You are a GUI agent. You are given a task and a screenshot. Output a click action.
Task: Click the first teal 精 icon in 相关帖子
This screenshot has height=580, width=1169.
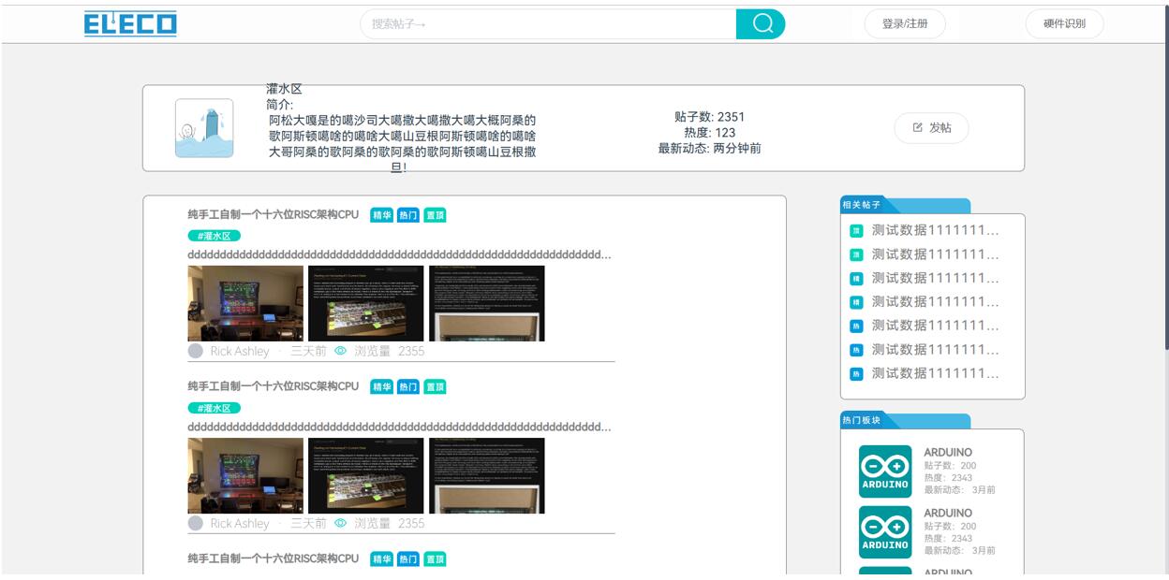coord(855,279)
